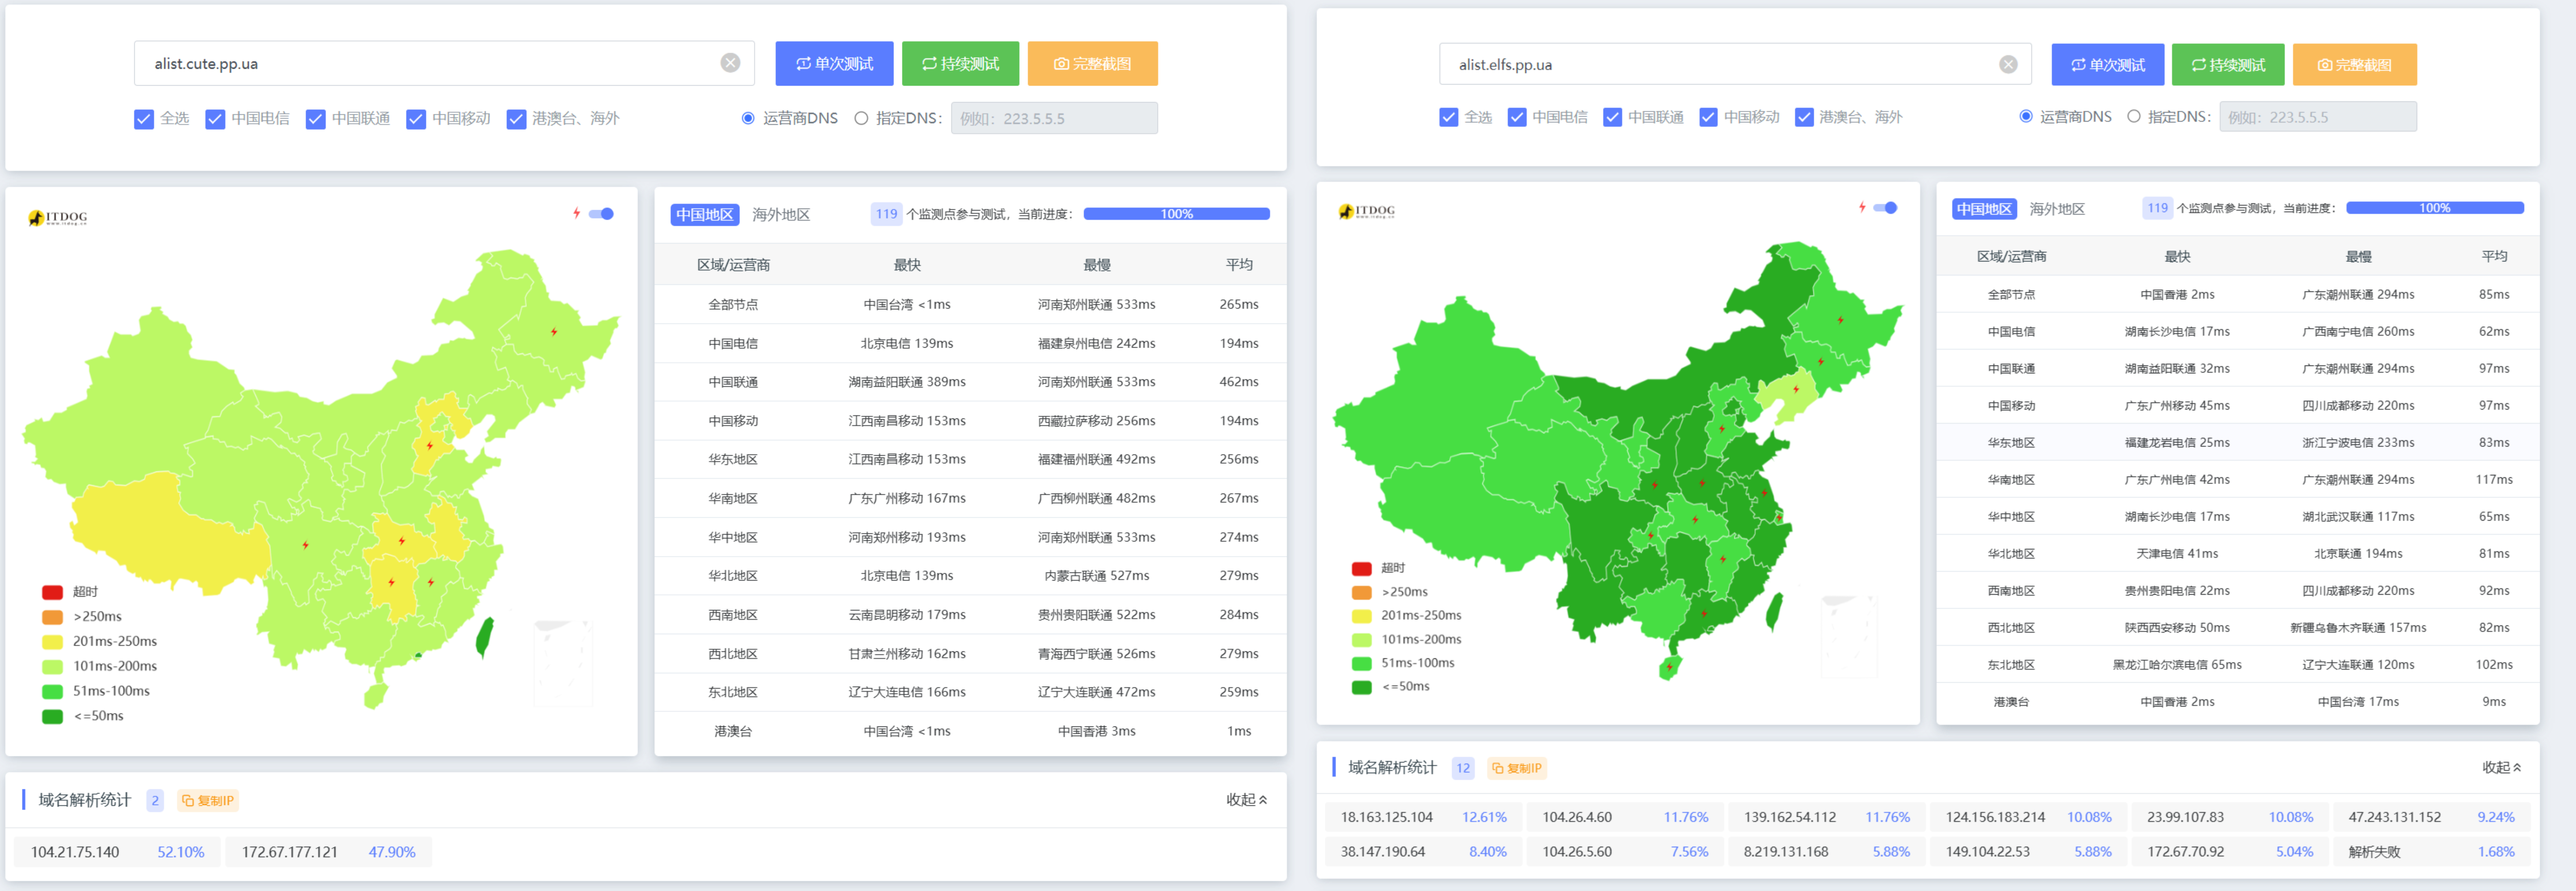Click red 超时 legend swatch on left map
This screenshot has width=2576, height=891.
click(x=52, y=592)
